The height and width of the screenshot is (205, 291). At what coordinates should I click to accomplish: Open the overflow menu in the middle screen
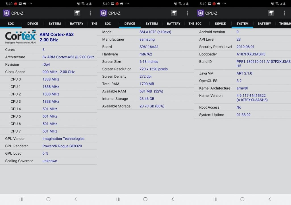coord(187,13)
